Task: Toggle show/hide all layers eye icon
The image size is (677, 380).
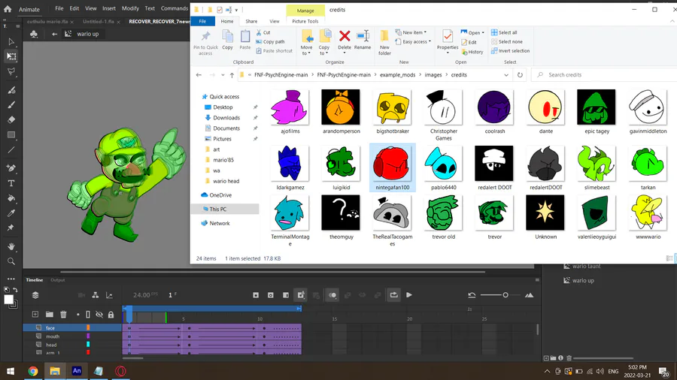Action: [99, 315]
